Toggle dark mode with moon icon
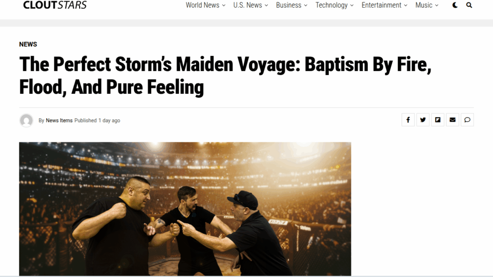This screenshot has height=277, width=493. pyautogui.click(x=455, y=5)
